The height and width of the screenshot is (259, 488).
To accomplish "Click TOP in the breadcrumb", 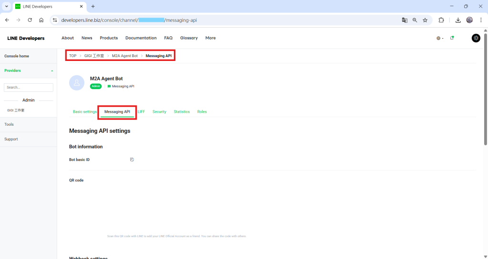I will [72, 56].
